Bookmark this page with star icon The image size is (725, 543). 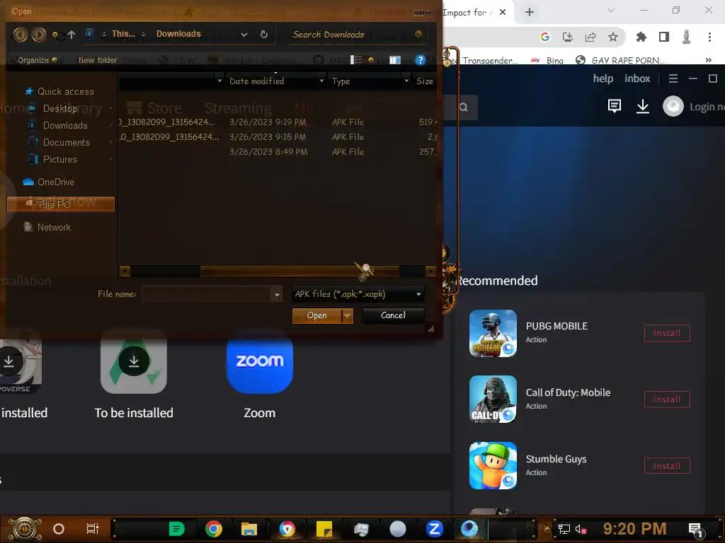pyautogui.click(x=613, y=37)
